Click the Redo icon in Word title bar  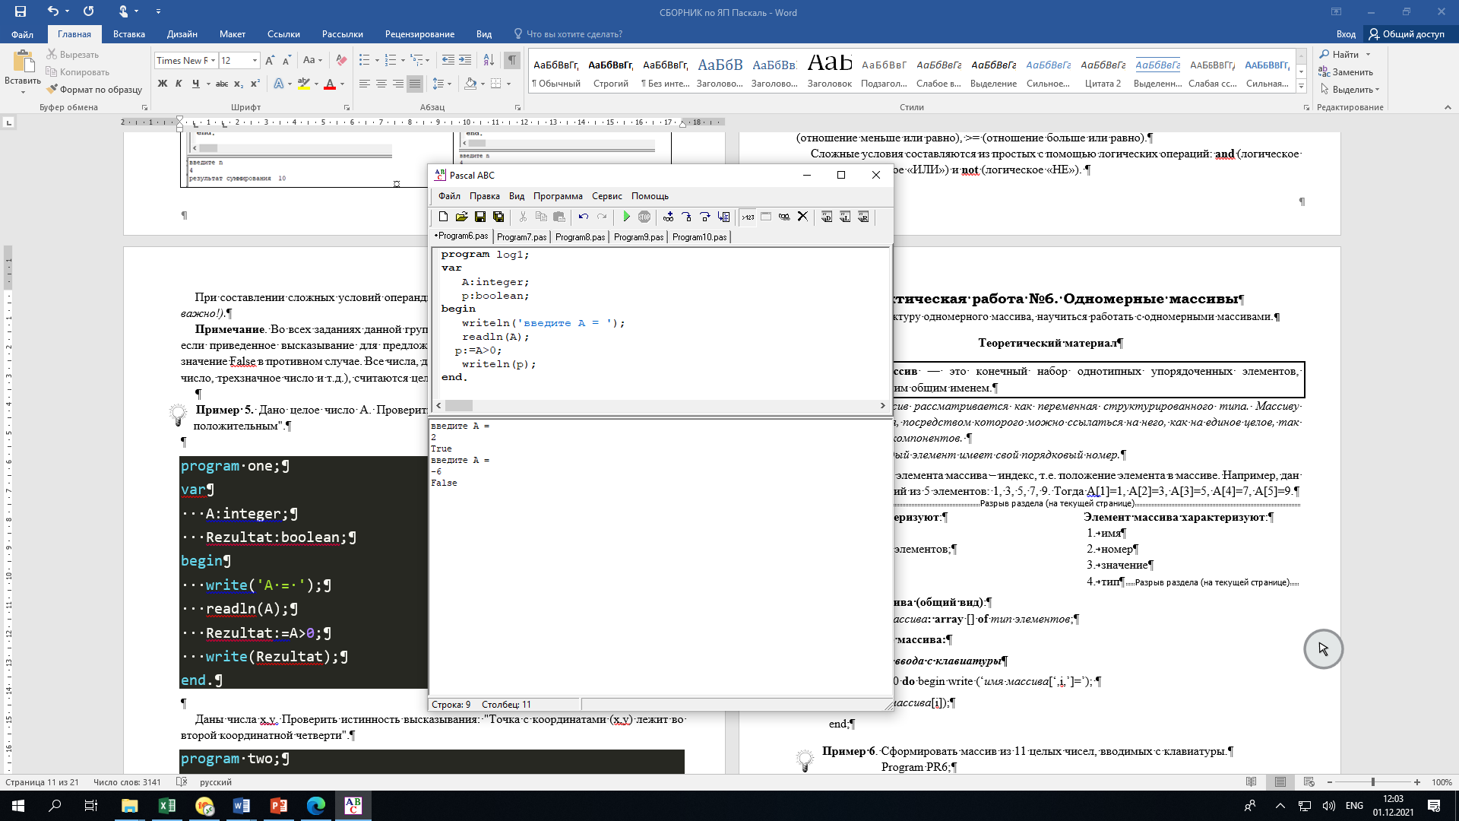[88, 11]
